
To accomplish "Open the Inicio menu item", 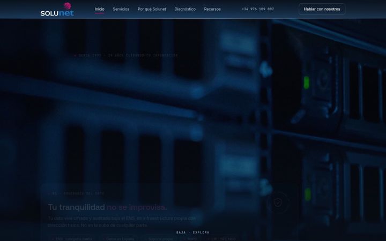I will click(100, 9).
